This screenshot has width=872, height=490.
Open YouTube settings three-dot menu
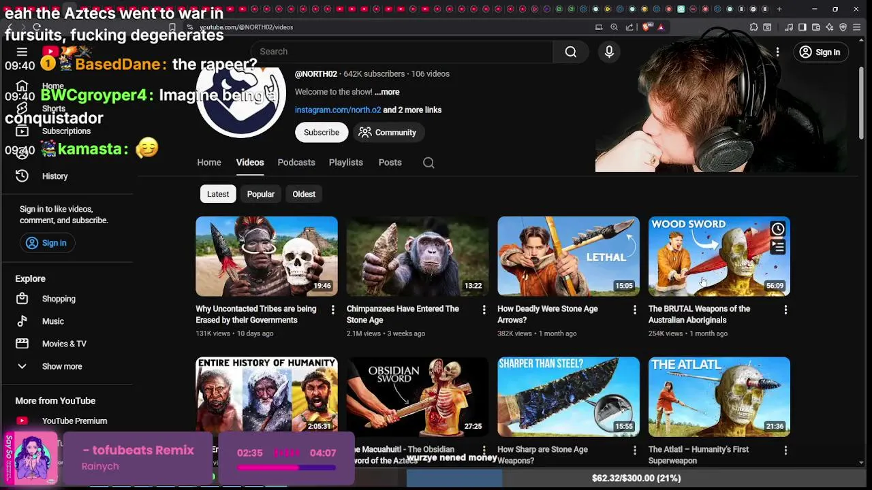(x=777, y=52)
